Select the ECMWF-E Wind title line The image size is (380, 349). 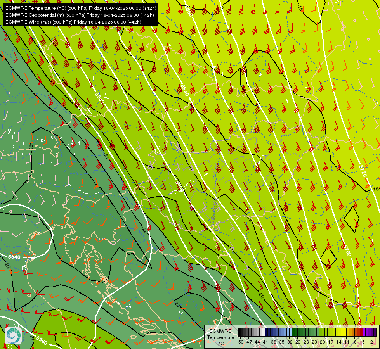coord(73,22)
